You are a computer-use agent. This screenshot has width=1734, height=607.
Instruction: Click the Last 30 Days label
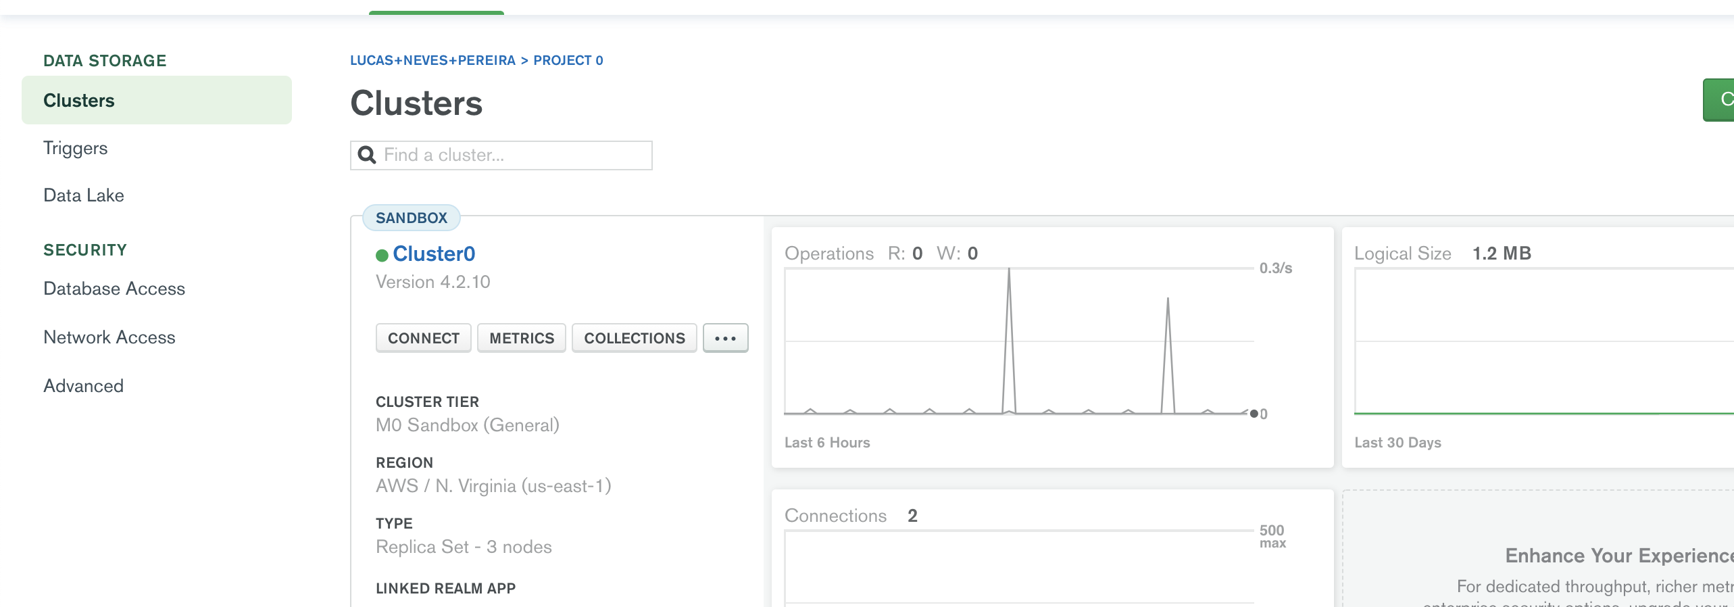coord(1397,443)
